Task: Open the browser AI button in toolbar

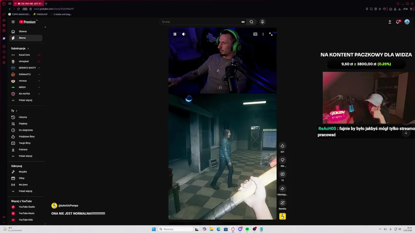Action: (x=405, y=9)
